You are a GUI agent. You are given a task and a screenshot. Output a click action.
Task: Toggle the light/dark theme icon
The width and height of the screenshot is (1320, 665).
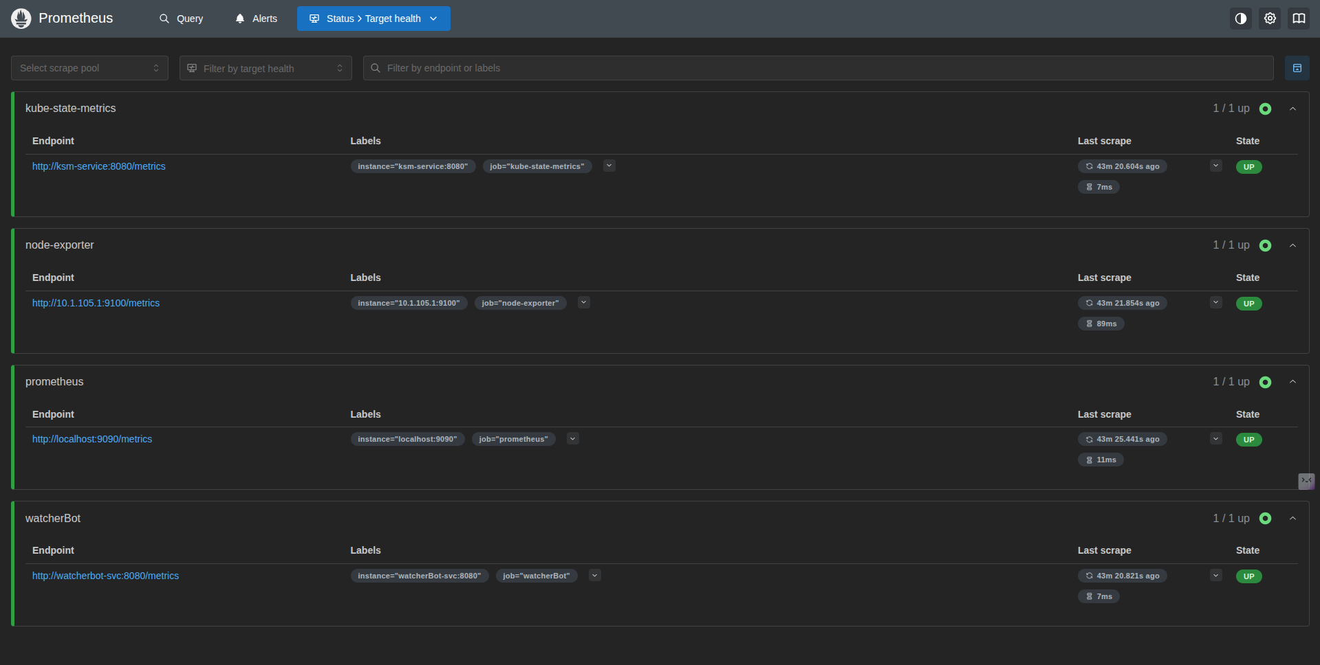pyautogui.click(x=1240, y=19)
